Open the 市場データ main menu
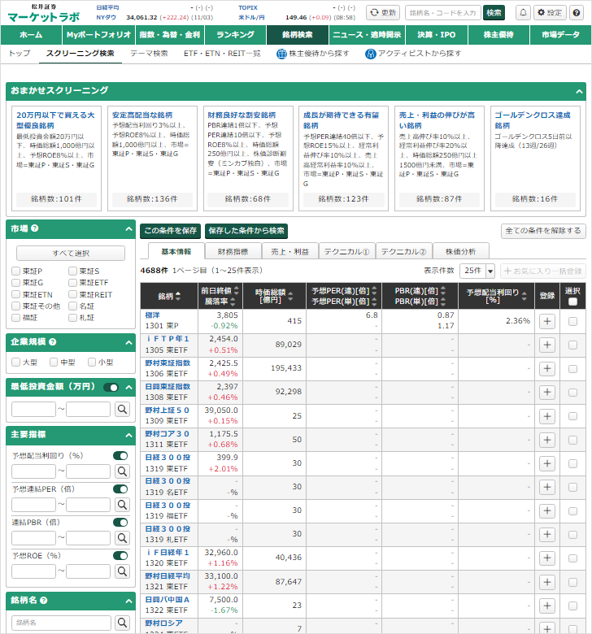The width and height of the screenshot is (592, 634). coord(561,35)
